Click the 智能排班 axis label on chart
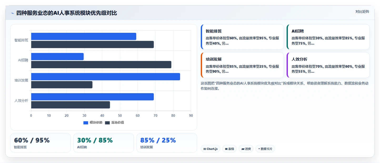380x163 pixels. 21,40
